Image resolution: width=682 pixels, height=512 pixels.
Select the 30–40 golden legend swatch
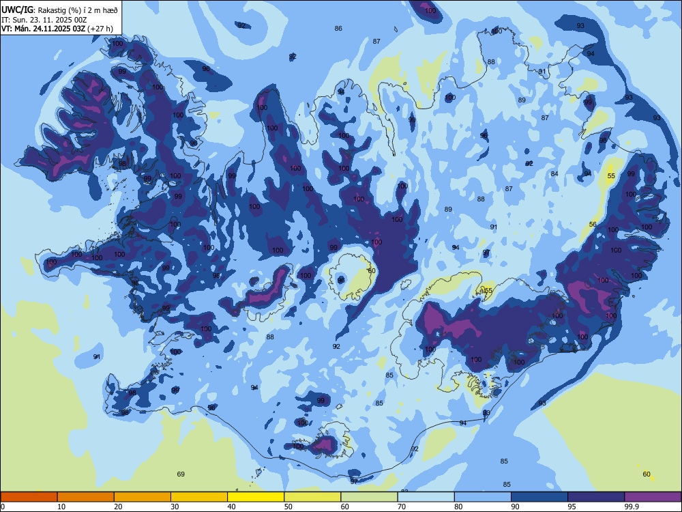click(x=199, y=497)
